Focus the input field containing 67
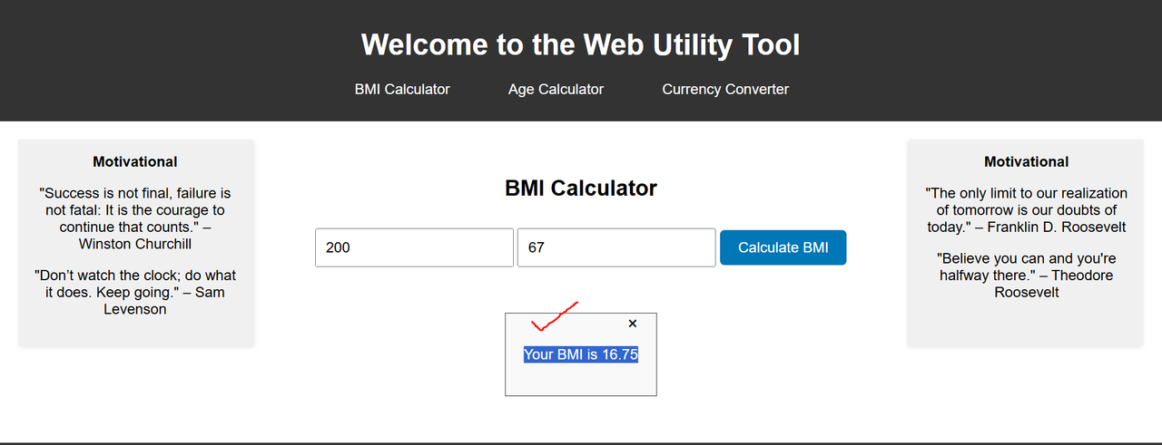 (x=616, y=247)
